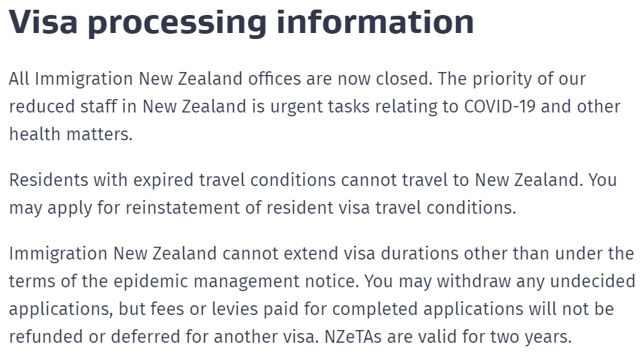Click the phrase "valid for two years."
The width and height of the screenshot is (642, 357).
pyautogui.click(x=494, y=337)
